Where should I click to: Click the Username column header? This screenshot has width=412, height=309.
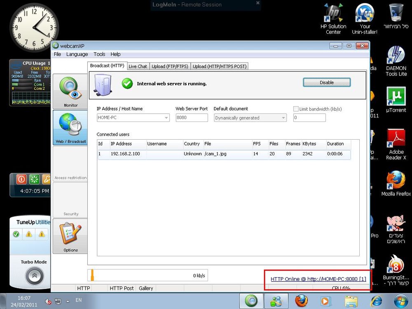coord(164,144)
